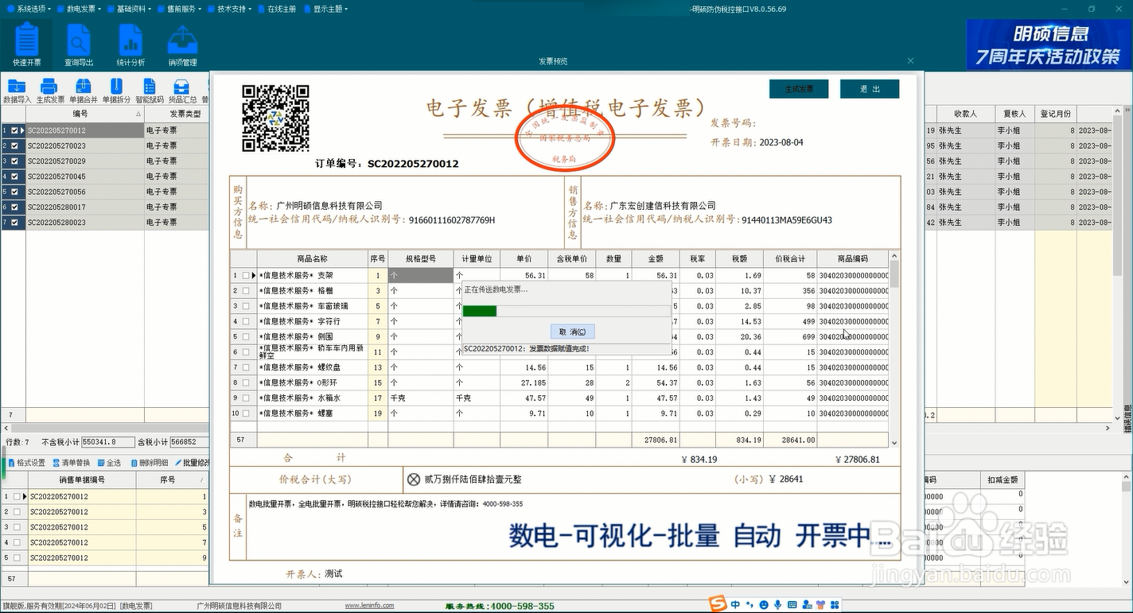This screenshot has width=1133, height=613.
Task: Open the 技术支持 dropdown menu
Action: tap(230, 9)
